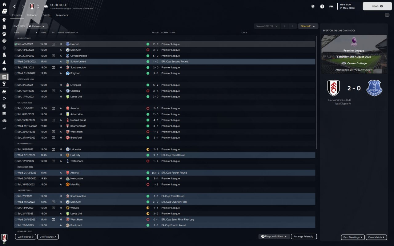394x246 pixels.
Task: Select the Arsenal EFL Cup Fourth Round row
Action: coord(165,173)
